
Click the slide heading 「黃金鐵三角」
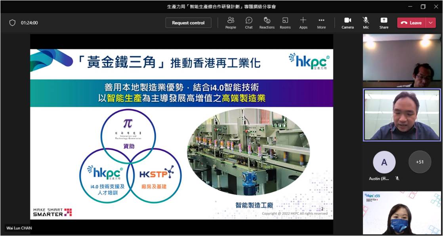(x=122, y=62)
